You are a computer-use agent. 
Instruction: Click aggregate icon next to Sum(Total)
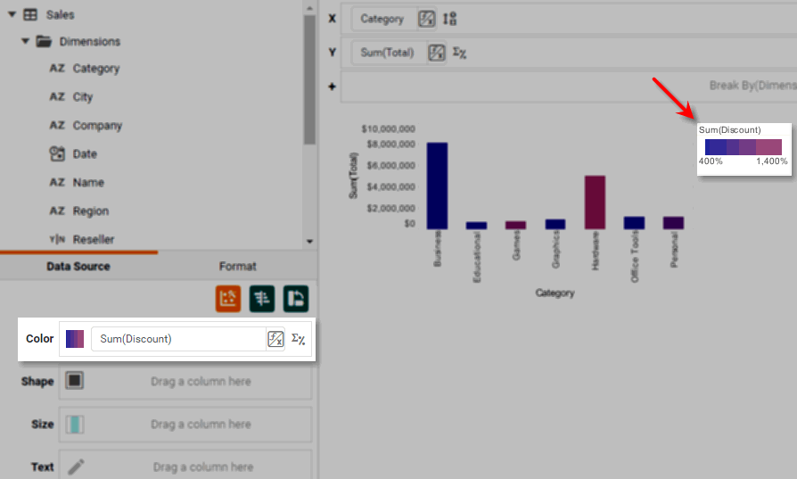click(459, 53)
